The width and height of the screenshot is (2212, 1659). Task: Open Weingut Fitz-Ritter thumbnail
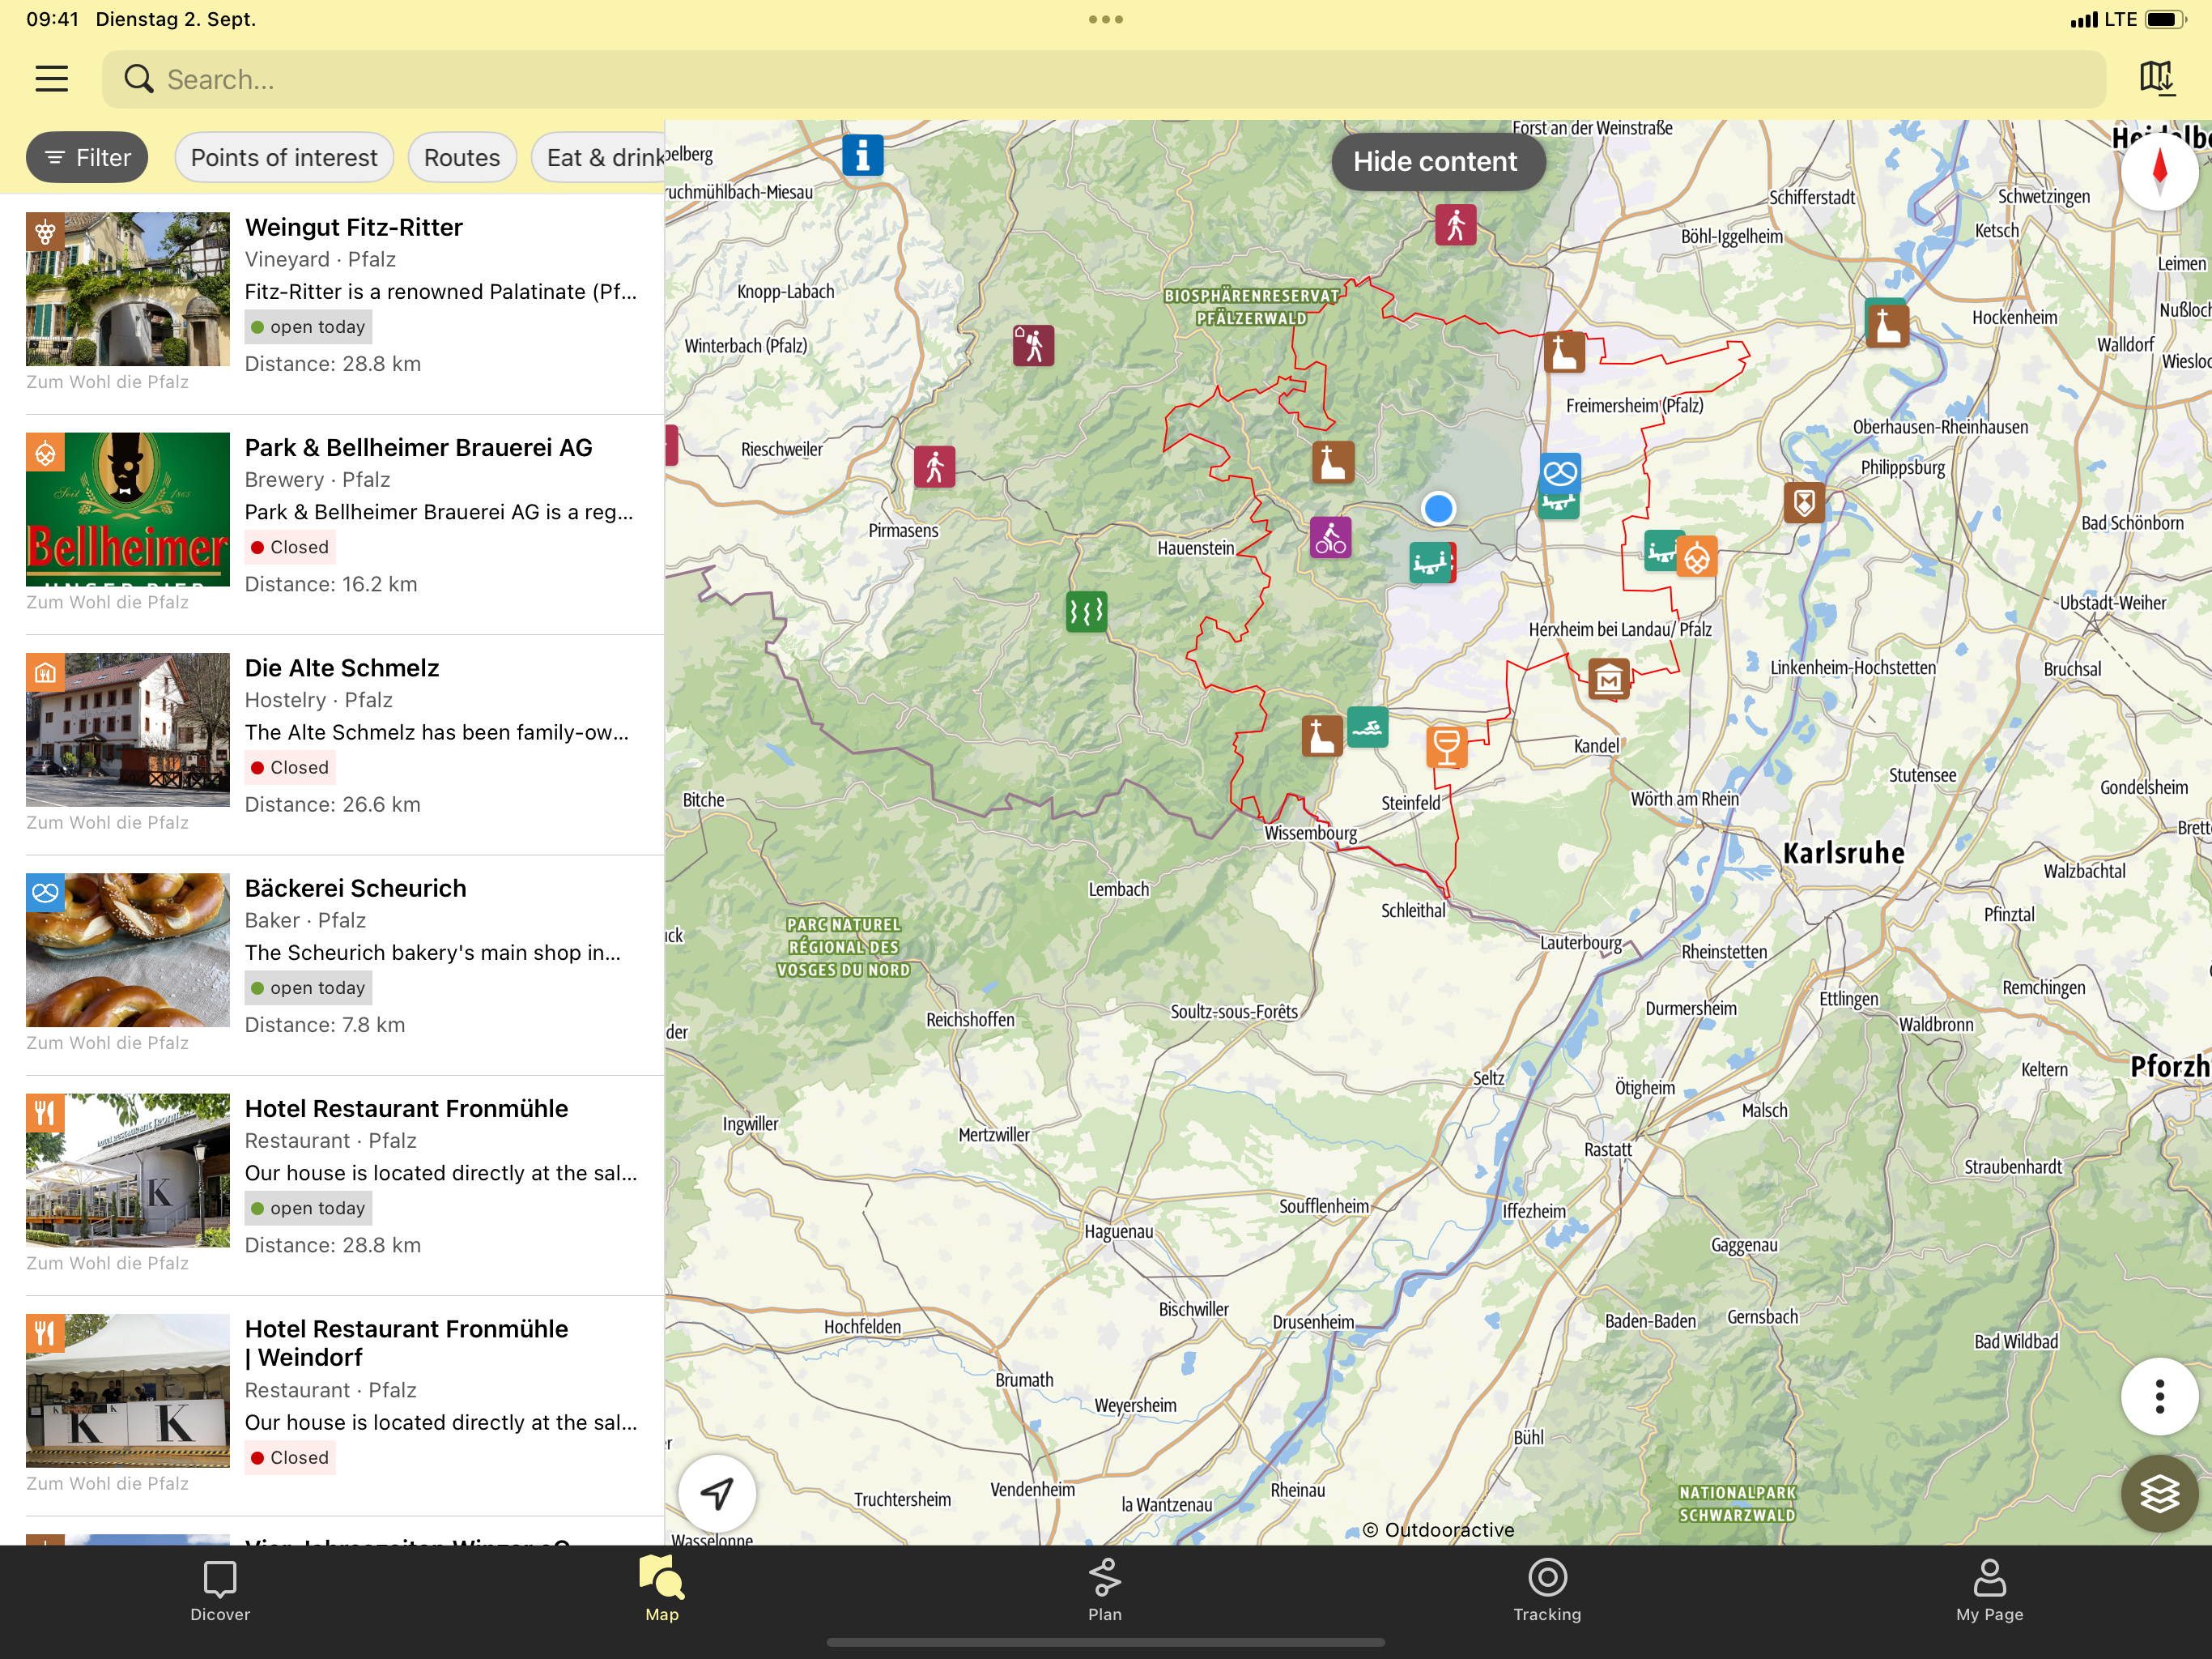click(128, 289)
